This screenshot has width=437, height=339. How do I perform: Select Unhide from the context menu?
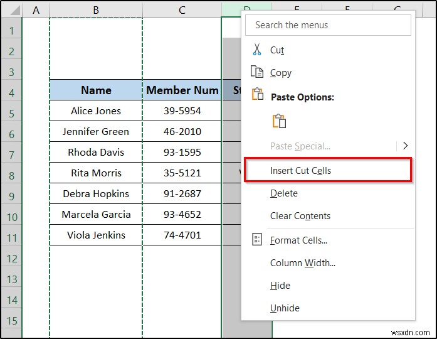pyautogui.click(x=285, y=308)
